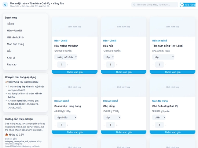
Task: Add Hàu hấp to cart
Action: click(x=124, y=72)
